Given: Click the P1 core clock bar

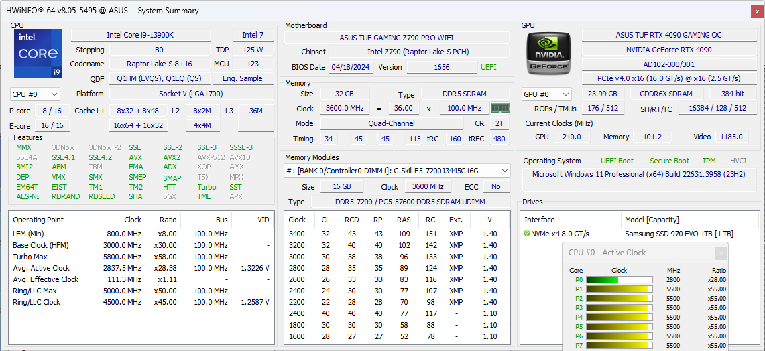Looking at the screenshot, I should pos(619,289).
